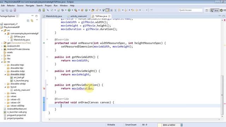This screenshot has width=226, height=127.
Task: Collapse the layout folder arrow
Action: pos(5,87)
